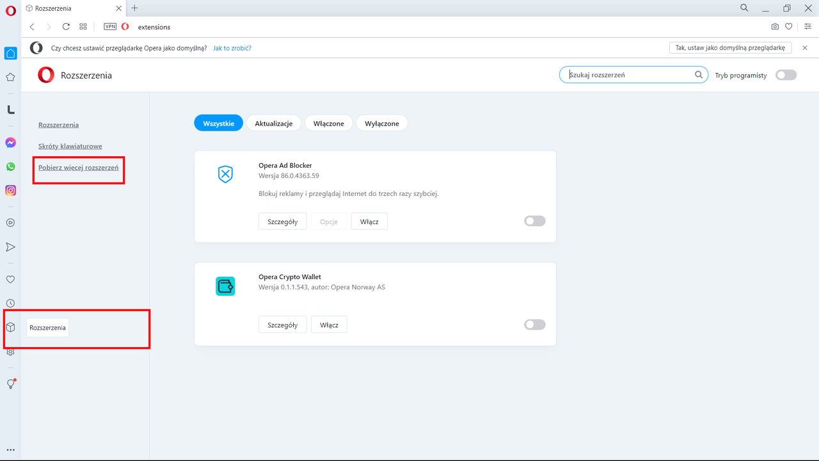819x461 pixels.
Task: Click the Opera Ad Blocker shield icon
Action: [225, 174]
